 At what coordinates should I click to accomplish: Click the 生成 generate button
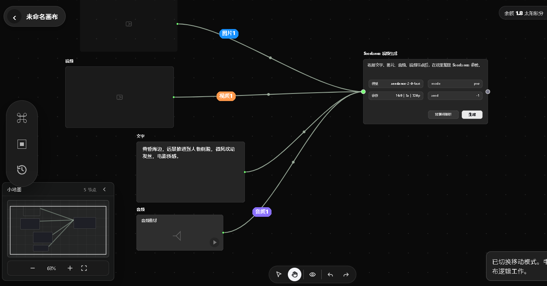tap(472, 115)
